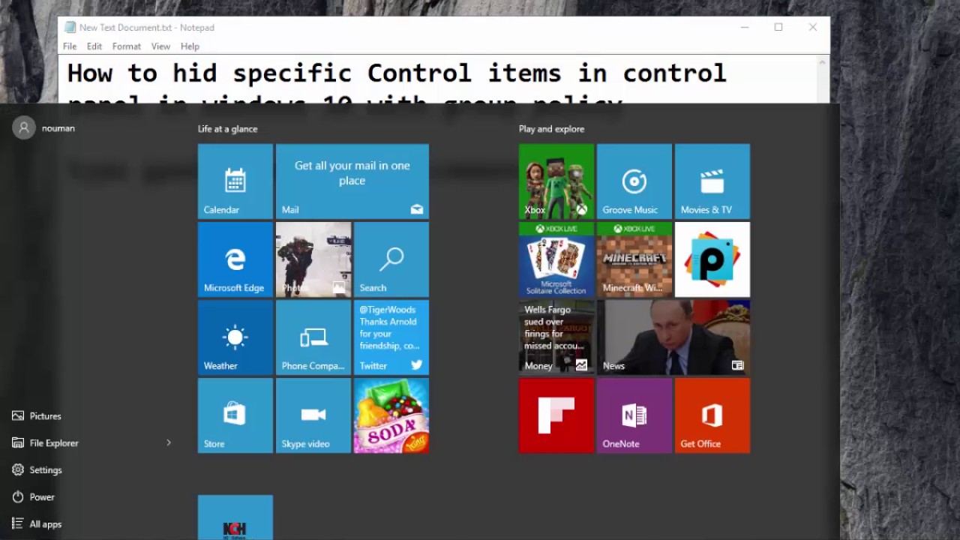
Task: Open Notepad Format menu
Action: (127, 46)
